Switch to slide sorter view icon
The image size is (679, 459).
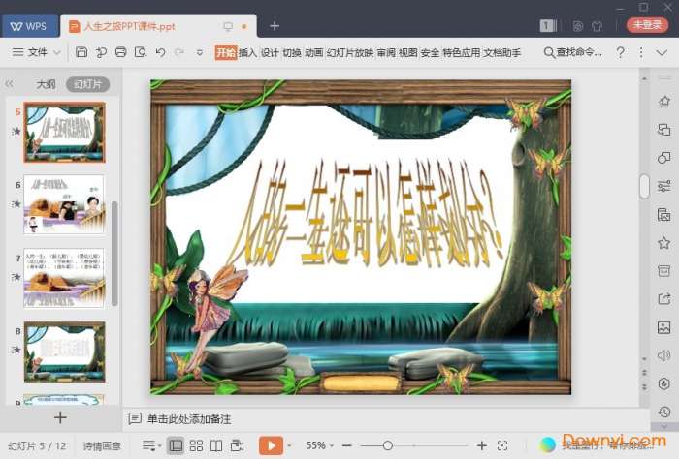pyautogui.click(x=196, y=445)
